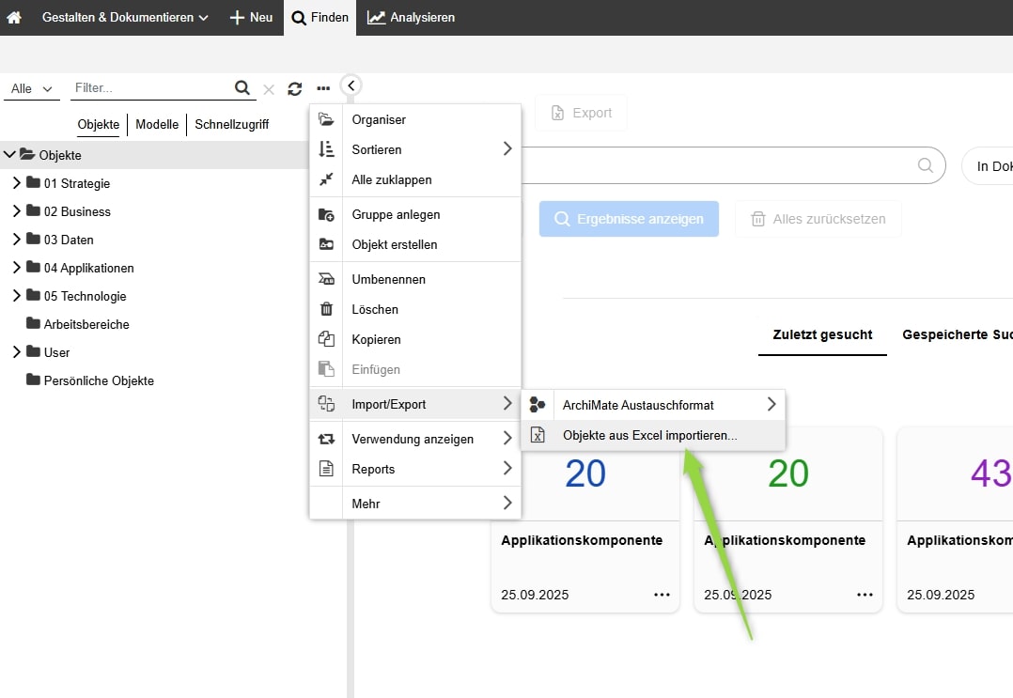Switch to the Modelle tab
The height and width of the screenshot is (698, 1013).
[157, 124]
